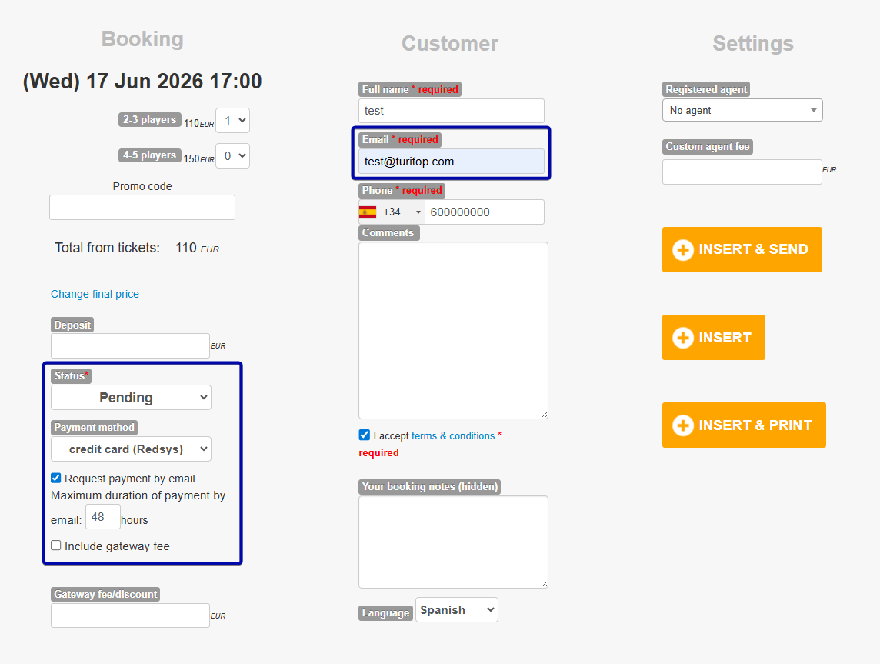Click the INSERT button text

click(x=725, y=337)
